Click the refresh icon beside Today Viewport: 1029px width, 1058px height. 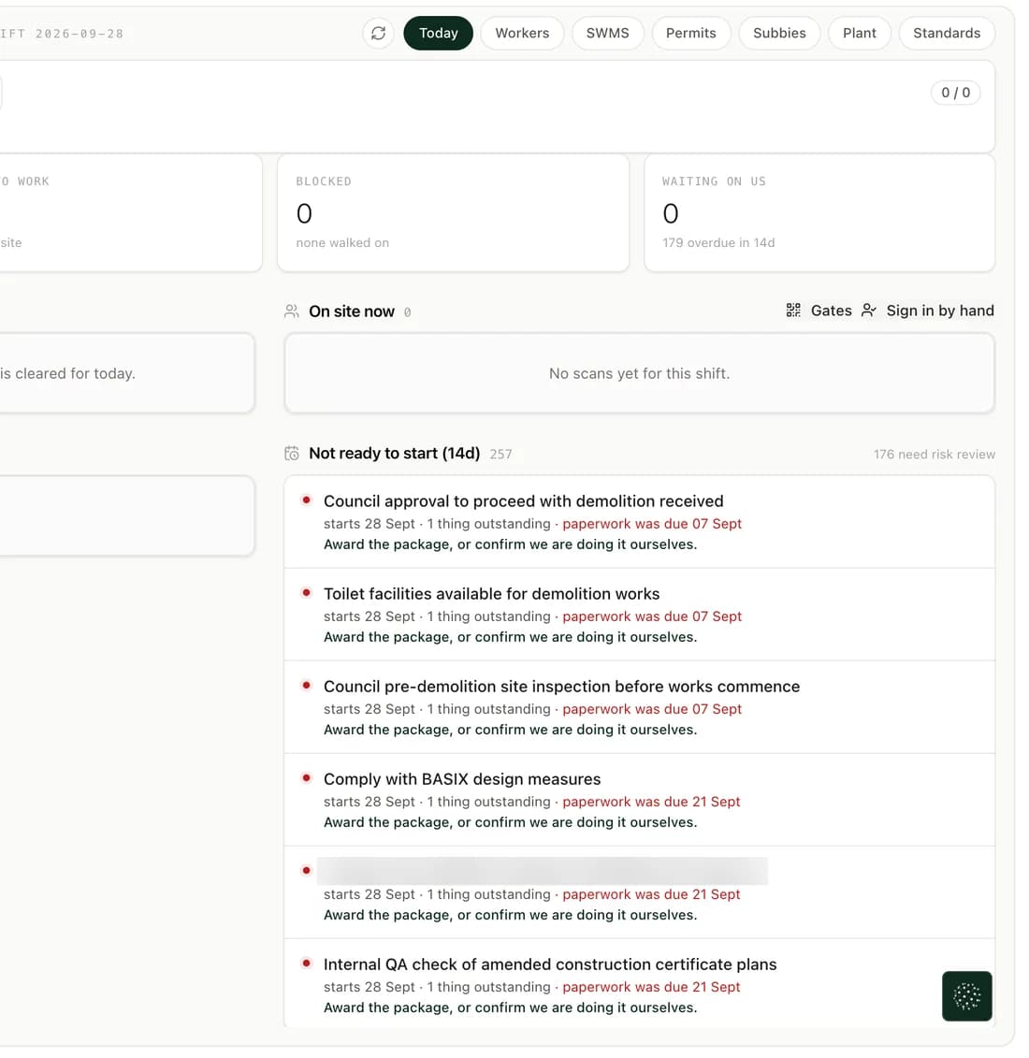coord(379,33)
